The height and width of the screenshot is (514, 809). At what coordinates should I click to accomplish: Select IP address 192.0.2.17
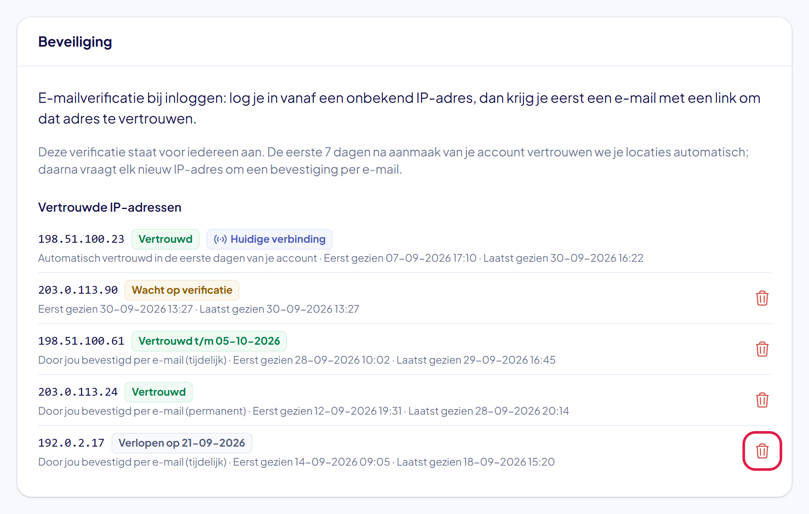tap(71, 443)
